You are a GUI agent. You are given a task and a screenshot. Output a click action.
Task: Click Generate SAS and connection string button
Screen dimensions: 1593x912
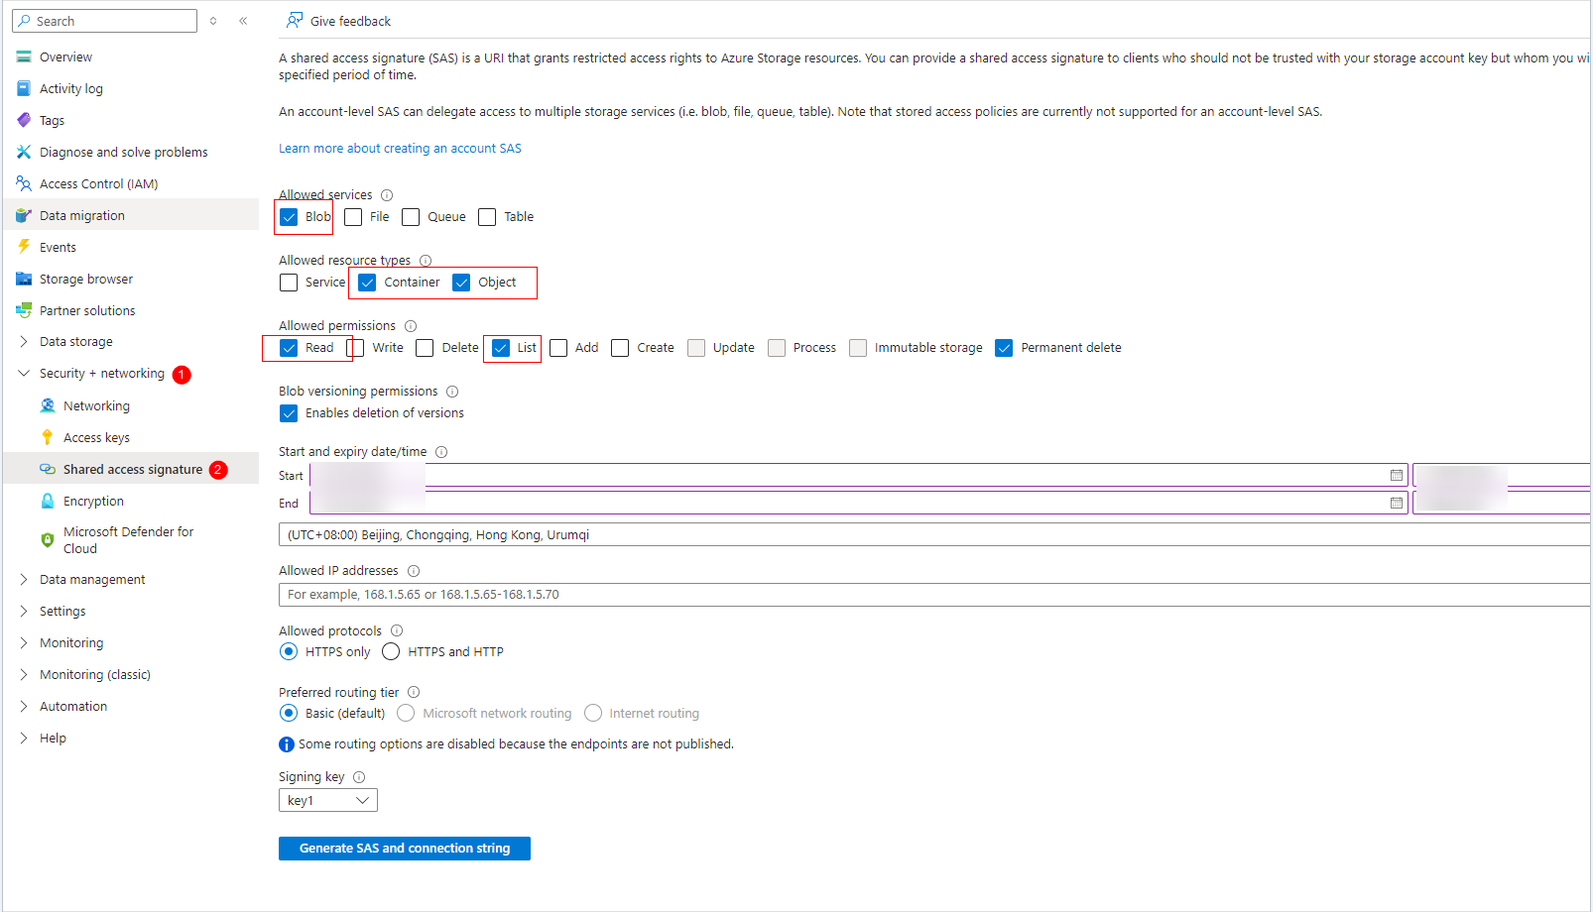405,849
